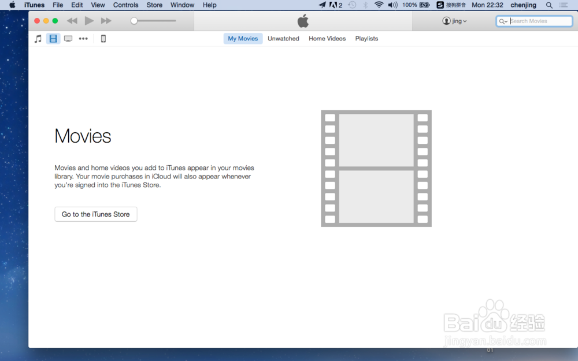Open the jing account dropdown

[x=454, y=21]
